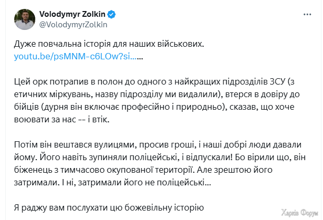Screen dimensions: 323x220
Task: Click the line starting 'йому. Його навіть зупиняли'
Action: tap(160, 157)
